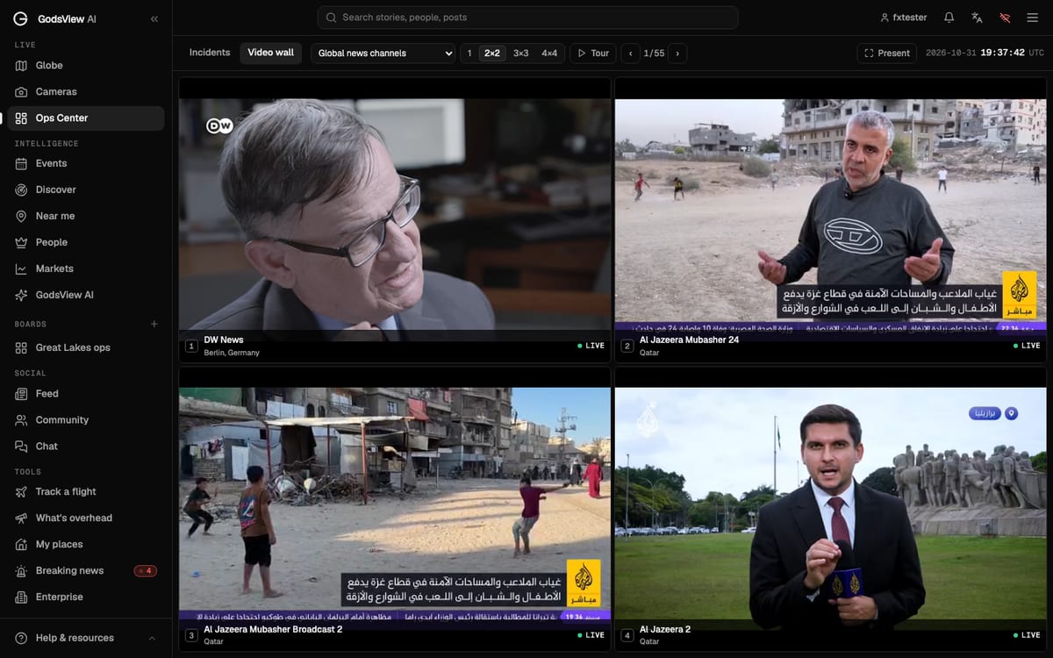
Task: Collapse the sidebar with the double chevron
Action: coord(154,18)
